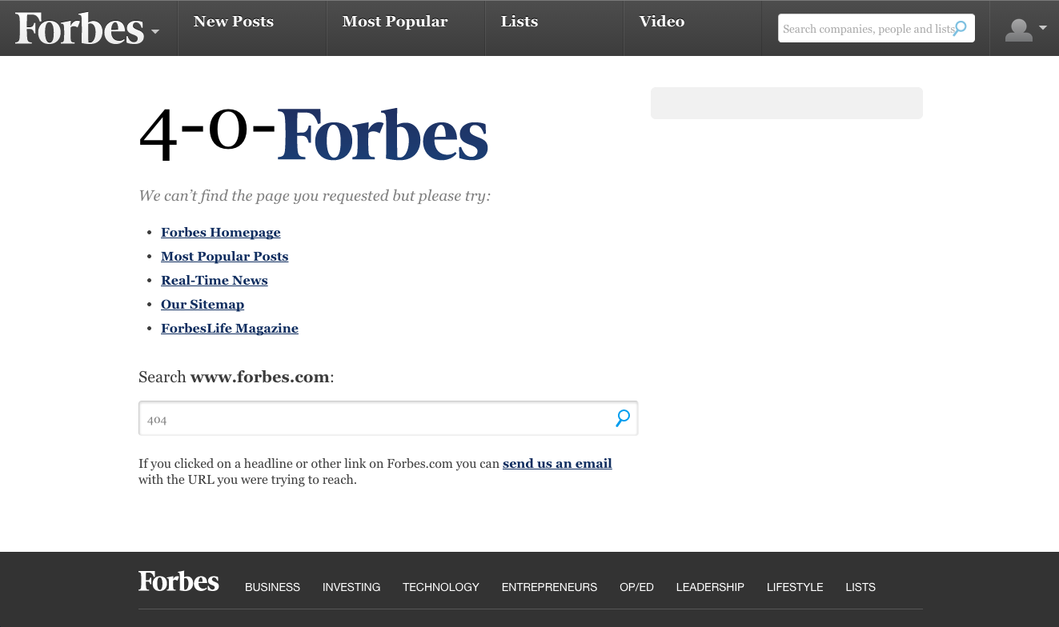The width and height of the screenshot is (1059, 627).
Task: Go to the Video section
Action: click(662, 22)
